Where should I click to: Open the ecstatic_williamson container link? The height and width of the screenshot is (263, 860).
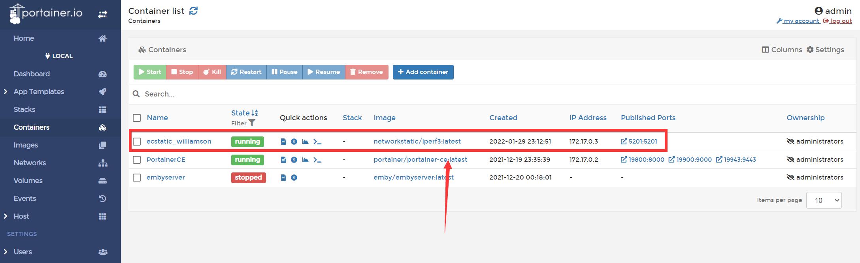coord(179,142)
